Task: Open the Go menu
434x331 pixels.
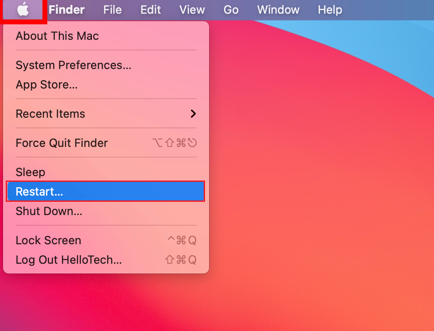Action: (231, 10)
